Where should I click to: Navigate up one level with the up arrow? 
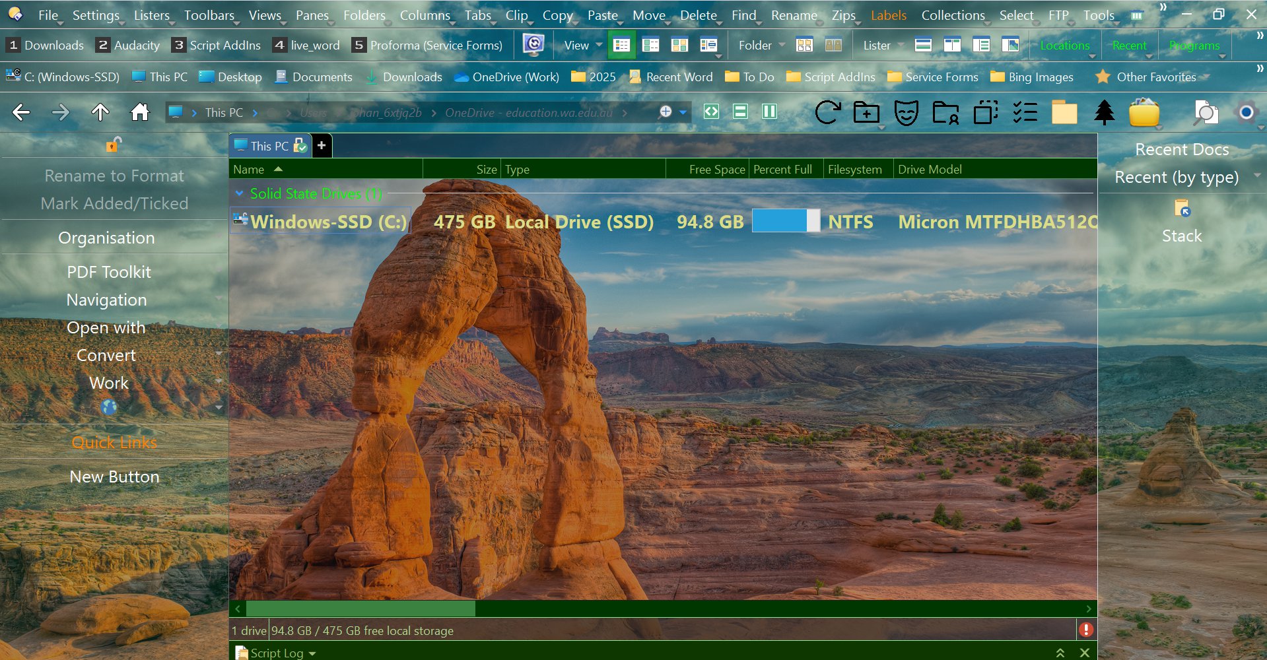point(100,112)
